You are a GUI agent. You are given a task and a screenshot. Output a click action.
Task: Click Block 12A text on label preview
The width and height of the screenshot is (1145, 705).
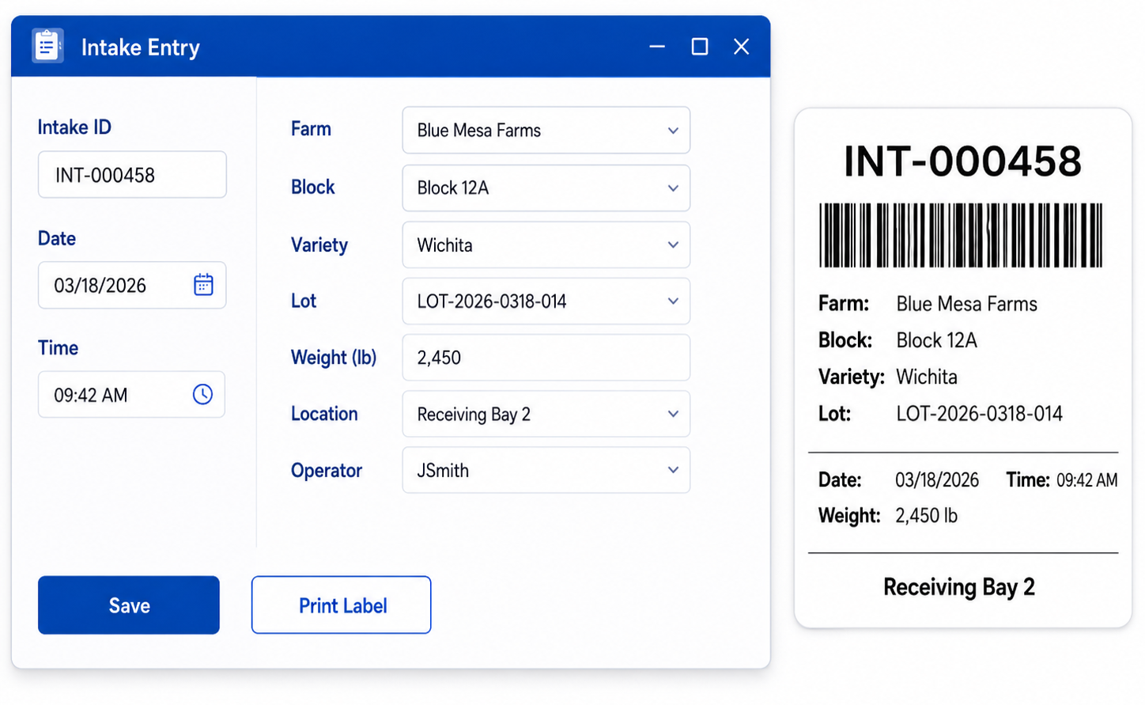(936, 340)
